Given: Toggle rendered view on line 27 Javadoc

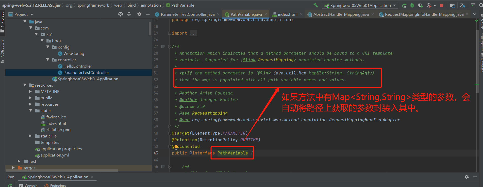Looking at the screenshot, I should click(163, 46).
